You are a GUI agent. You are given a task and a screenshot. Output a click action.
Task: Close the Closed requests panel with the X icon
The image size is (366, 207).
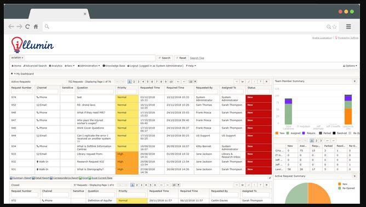267,185
